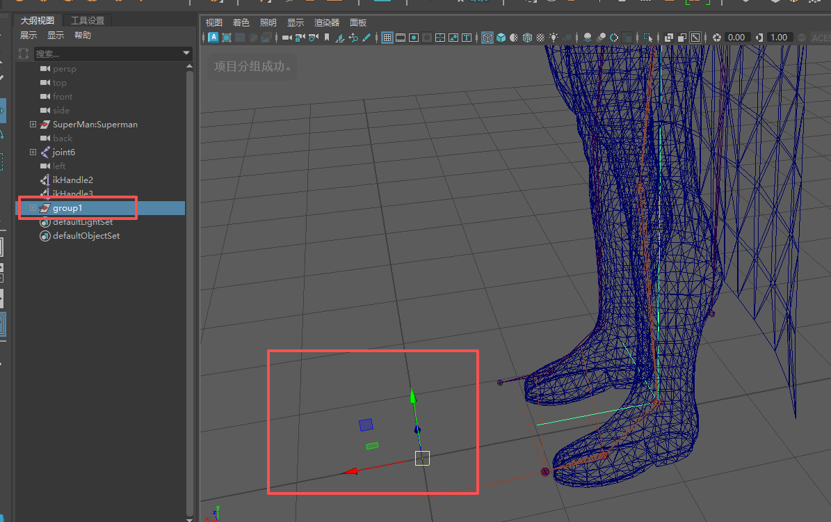This screenshot has height=522, width=831.
Task: Toggle the Film Gate icon
Action: 401,38
